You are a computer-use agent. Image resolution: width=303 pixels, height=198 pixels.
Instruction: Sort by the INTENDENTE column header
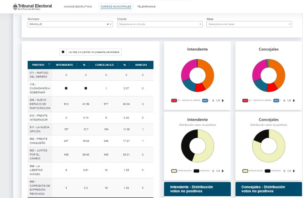pos(65,65)
